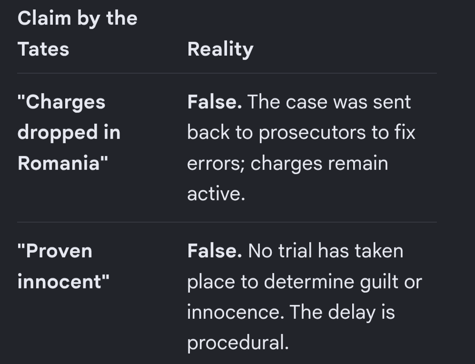Screen dimensions: 475x364
Task: Click the word 'procedural.' at the bottom
Action: [238, 343]
